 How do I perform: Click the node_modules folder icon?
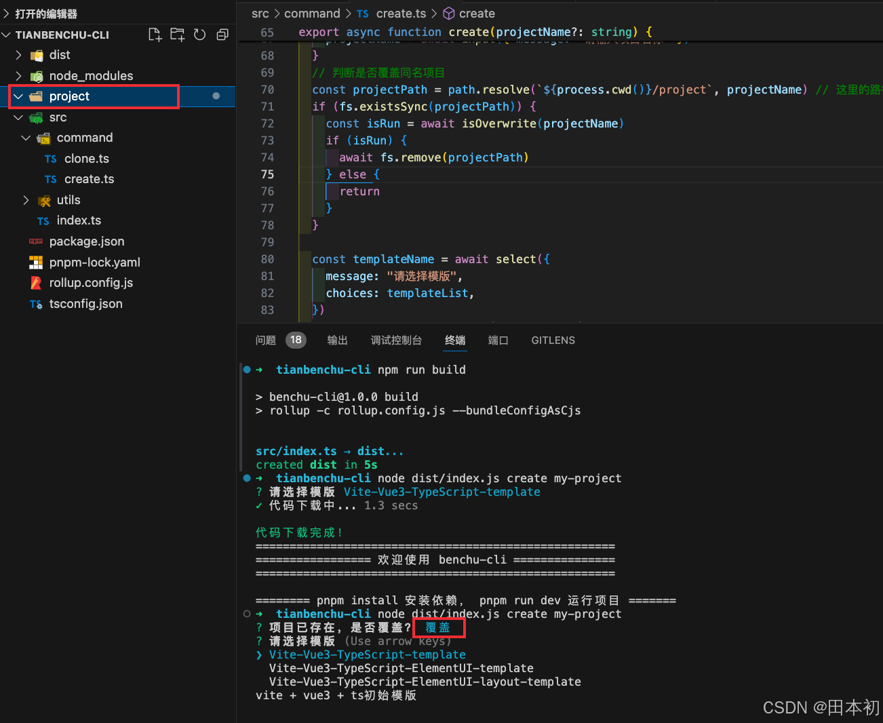click(37, 76)
